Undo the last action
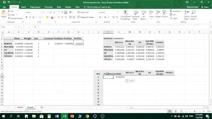Viewport: 212px width, 119px height. (x=9, y=2)
